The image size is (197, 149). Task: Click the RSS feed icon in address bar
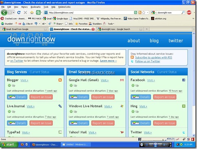[140, 13]
